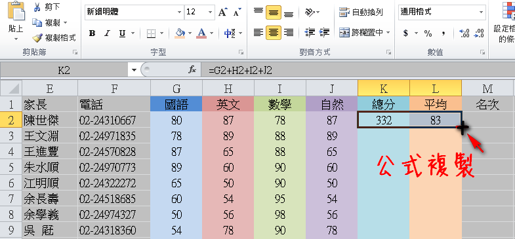Image resolution: width=515 pixels, height=239 pixels.
Task: Open Font (字型) dialog launcher
Action: (241, 52)
